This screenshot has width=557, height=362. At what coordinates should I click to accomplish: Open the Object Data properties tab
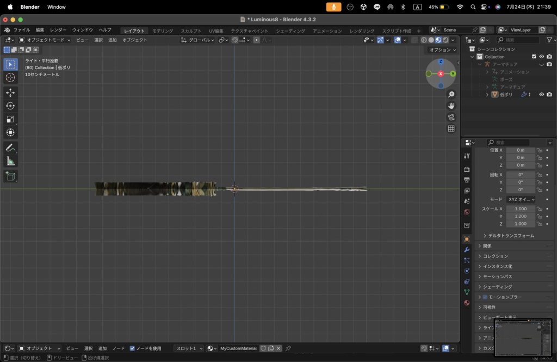point(467,292)
